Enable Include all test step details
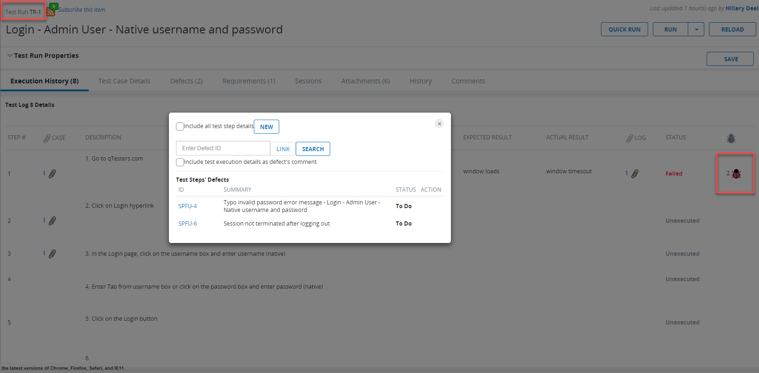759x373 pixels. [x=180, y=126]
